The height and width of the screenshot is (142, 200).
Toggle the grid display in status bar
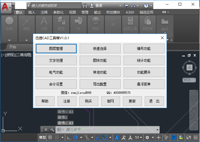50,137
